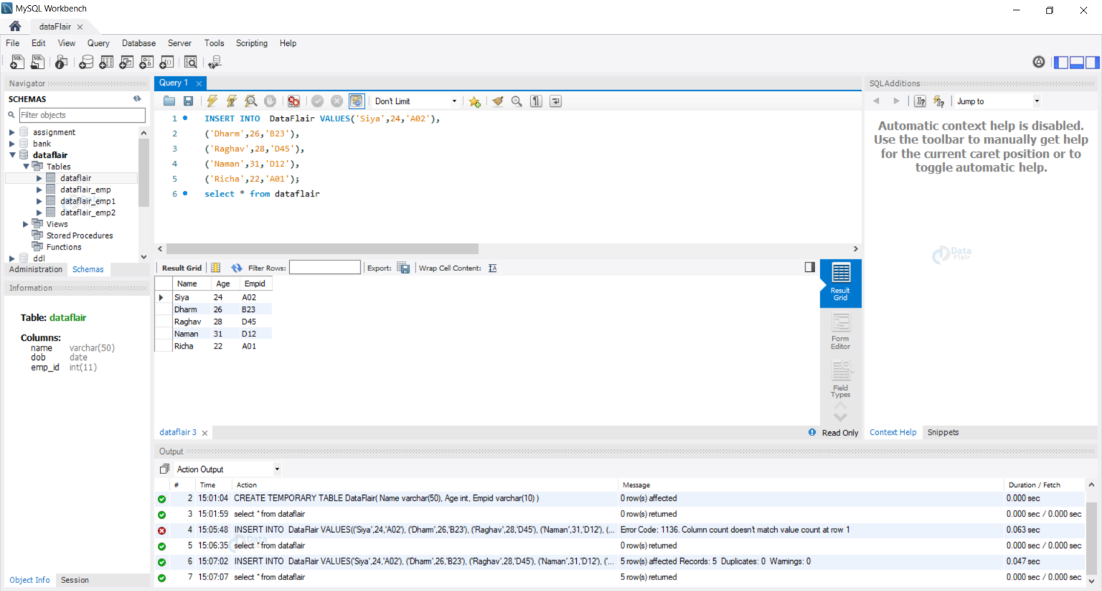Toggle the wrap cell content icon
Image resolution: width=1102 pixels, height=591 pixels.
(x=492, y=268)
